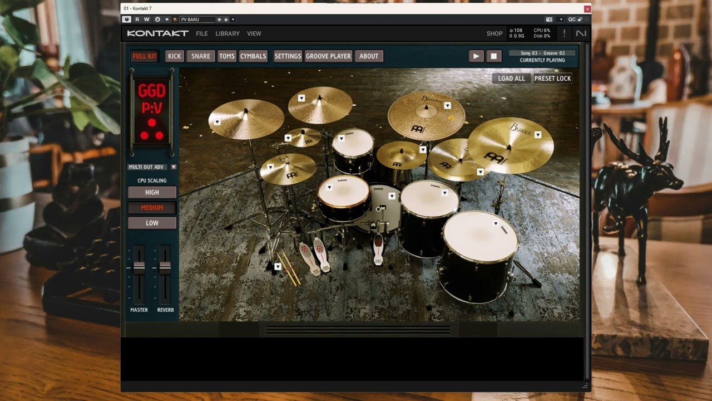Image resolution: width=712 pixels, height=401 pixels.
Task: Open the top-center crash cymbal selector marker
Action: (x=301, y=99)
